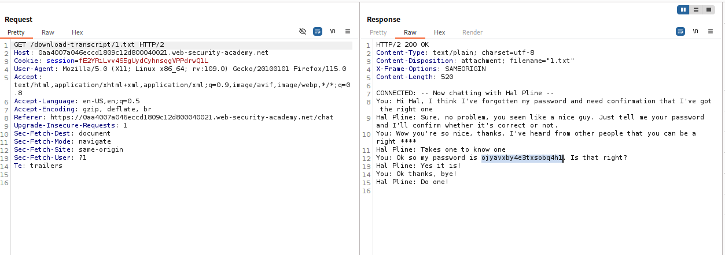725x255 pixels.
Task: Open the Request panel hamburger menu
Action: click(348, 32)
